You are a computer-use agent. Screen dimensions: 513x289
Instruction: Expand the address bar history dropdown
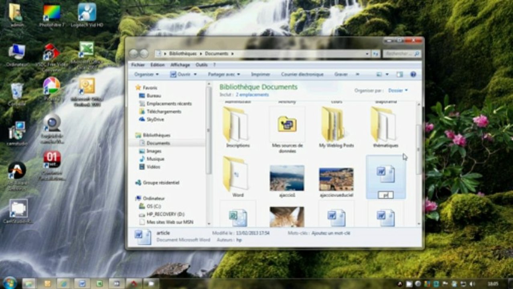click(367, 53)
